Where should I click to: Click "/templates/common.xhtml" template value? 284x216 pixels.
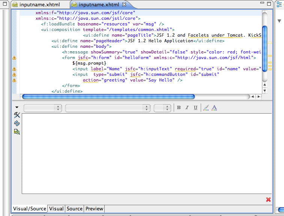[x=139, y=30]
